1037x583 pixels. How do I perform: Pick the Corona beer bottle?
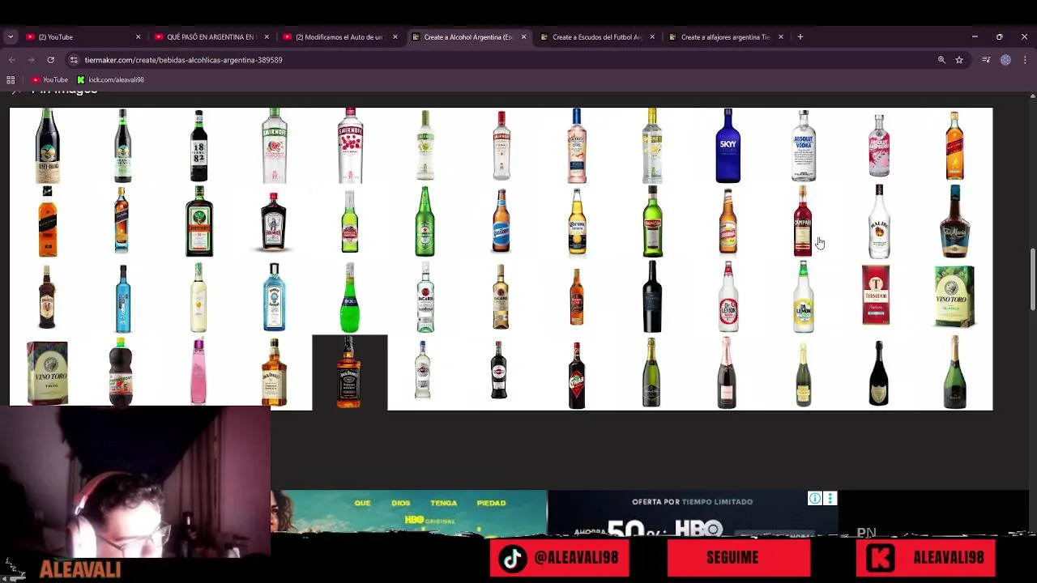coord(577,221)
